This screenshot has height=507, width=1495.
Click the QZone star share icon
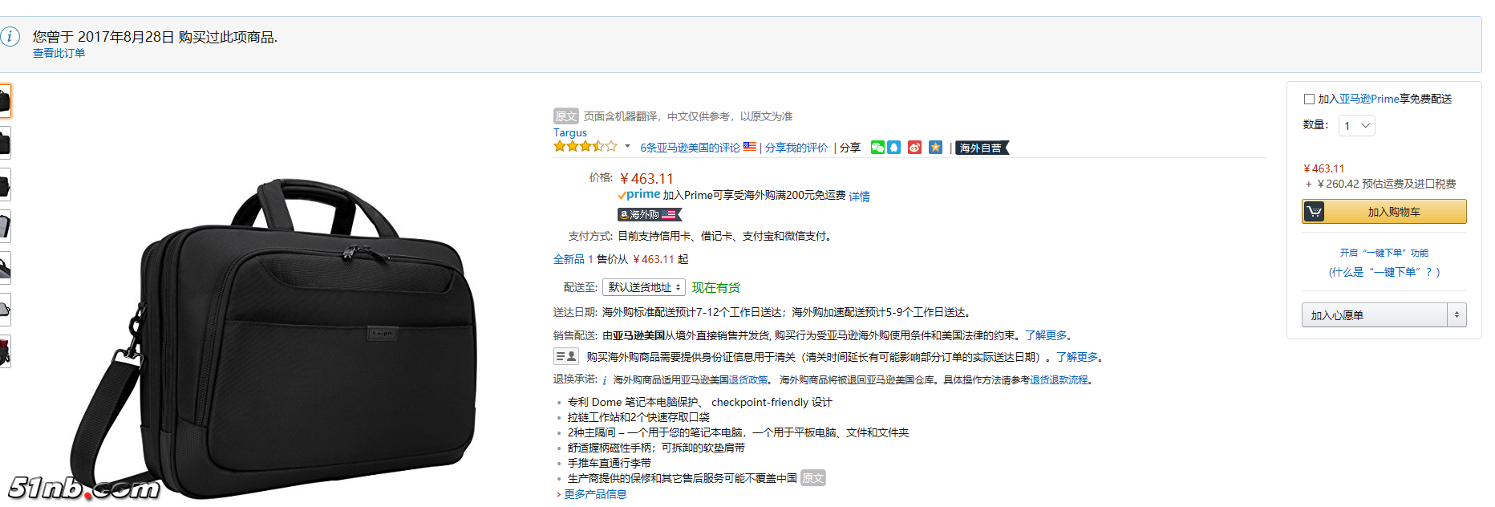(935, 148)
